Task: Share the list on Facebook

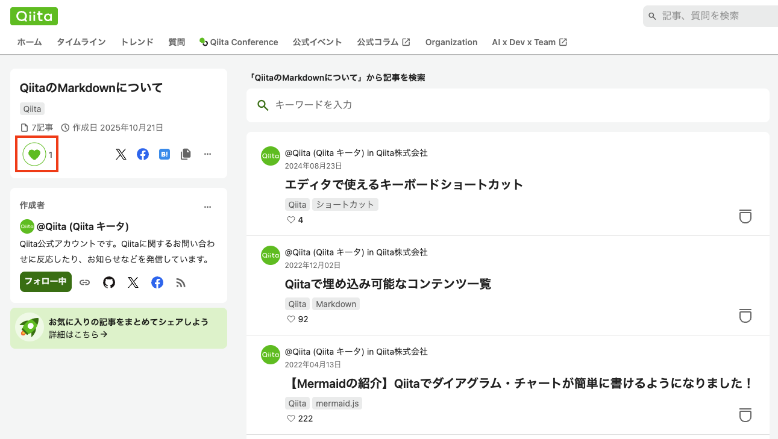Action: 143,154
